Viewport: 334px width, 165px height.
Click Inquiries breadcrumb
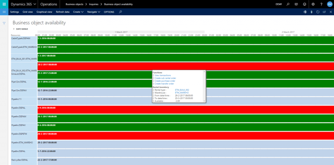click(94, 4)
